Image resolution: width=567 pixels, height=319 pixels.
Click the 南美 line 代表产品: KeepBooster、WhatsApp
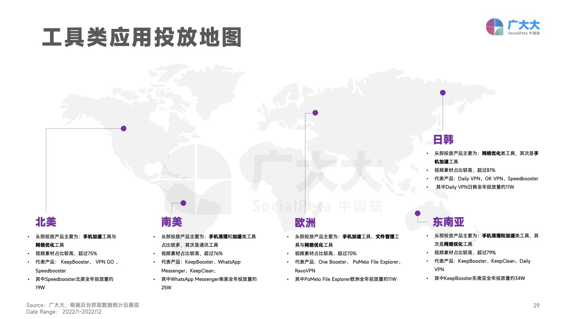[201, 262]
